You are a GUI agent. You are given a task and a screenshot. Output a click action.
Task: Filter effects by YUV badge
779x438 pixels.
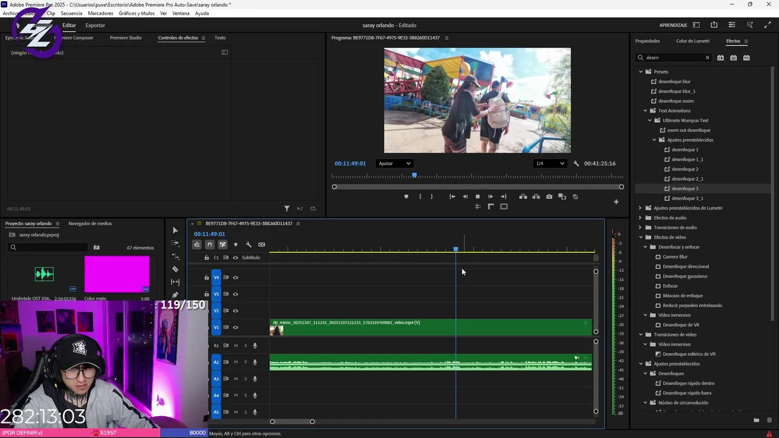click(747, 58)
